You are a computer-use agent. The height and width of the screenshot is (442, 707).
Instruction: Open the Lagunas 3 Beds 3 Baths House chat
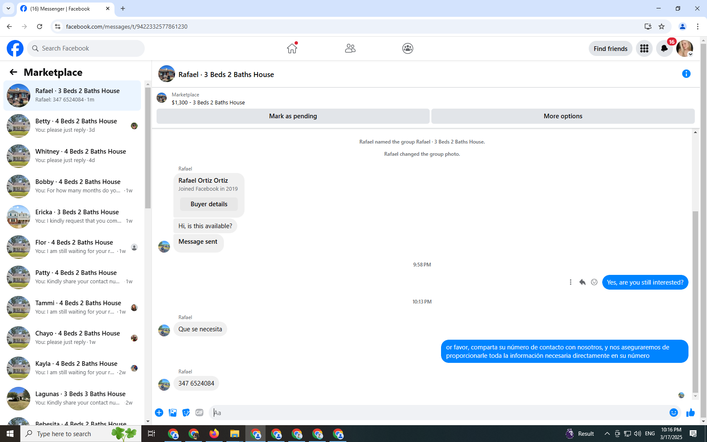pos(72,399)
